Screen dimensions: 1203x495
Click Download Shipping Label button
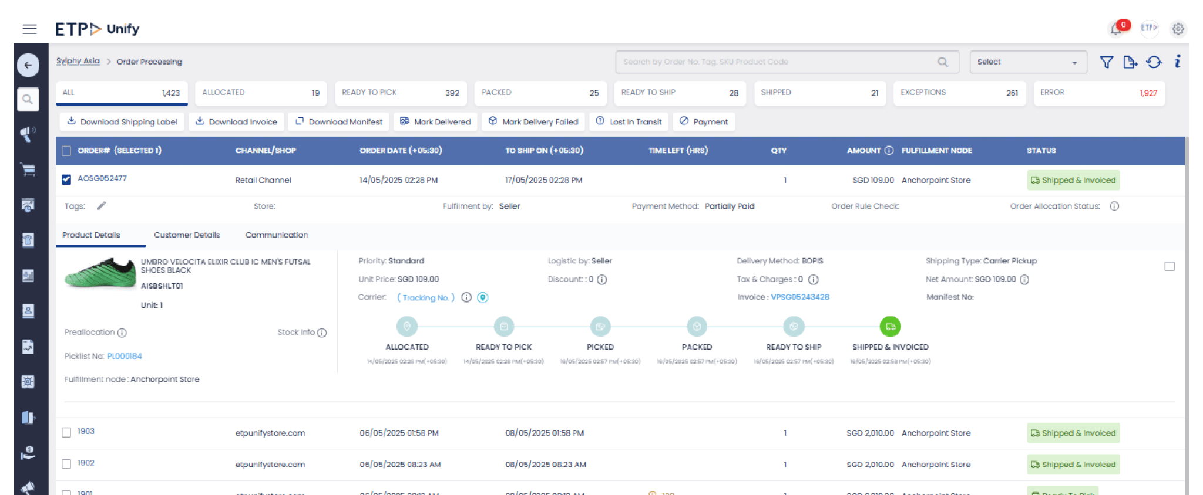tap(122, 121)
